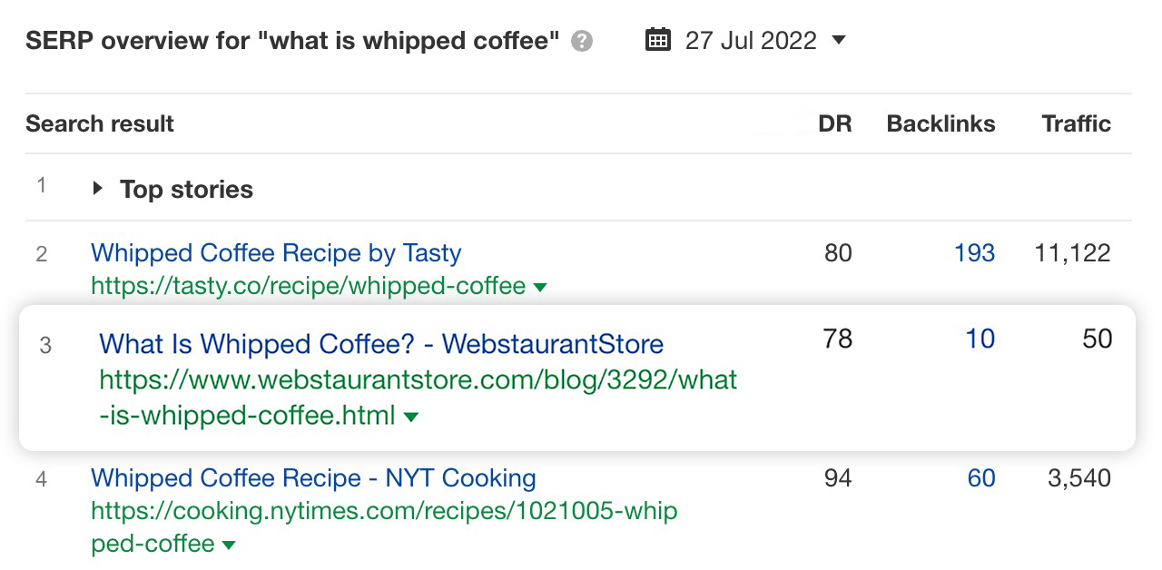Select the 10 backlinks count for WebstaurantStore
Screen dimensions: 1162x570
(980, 339)
